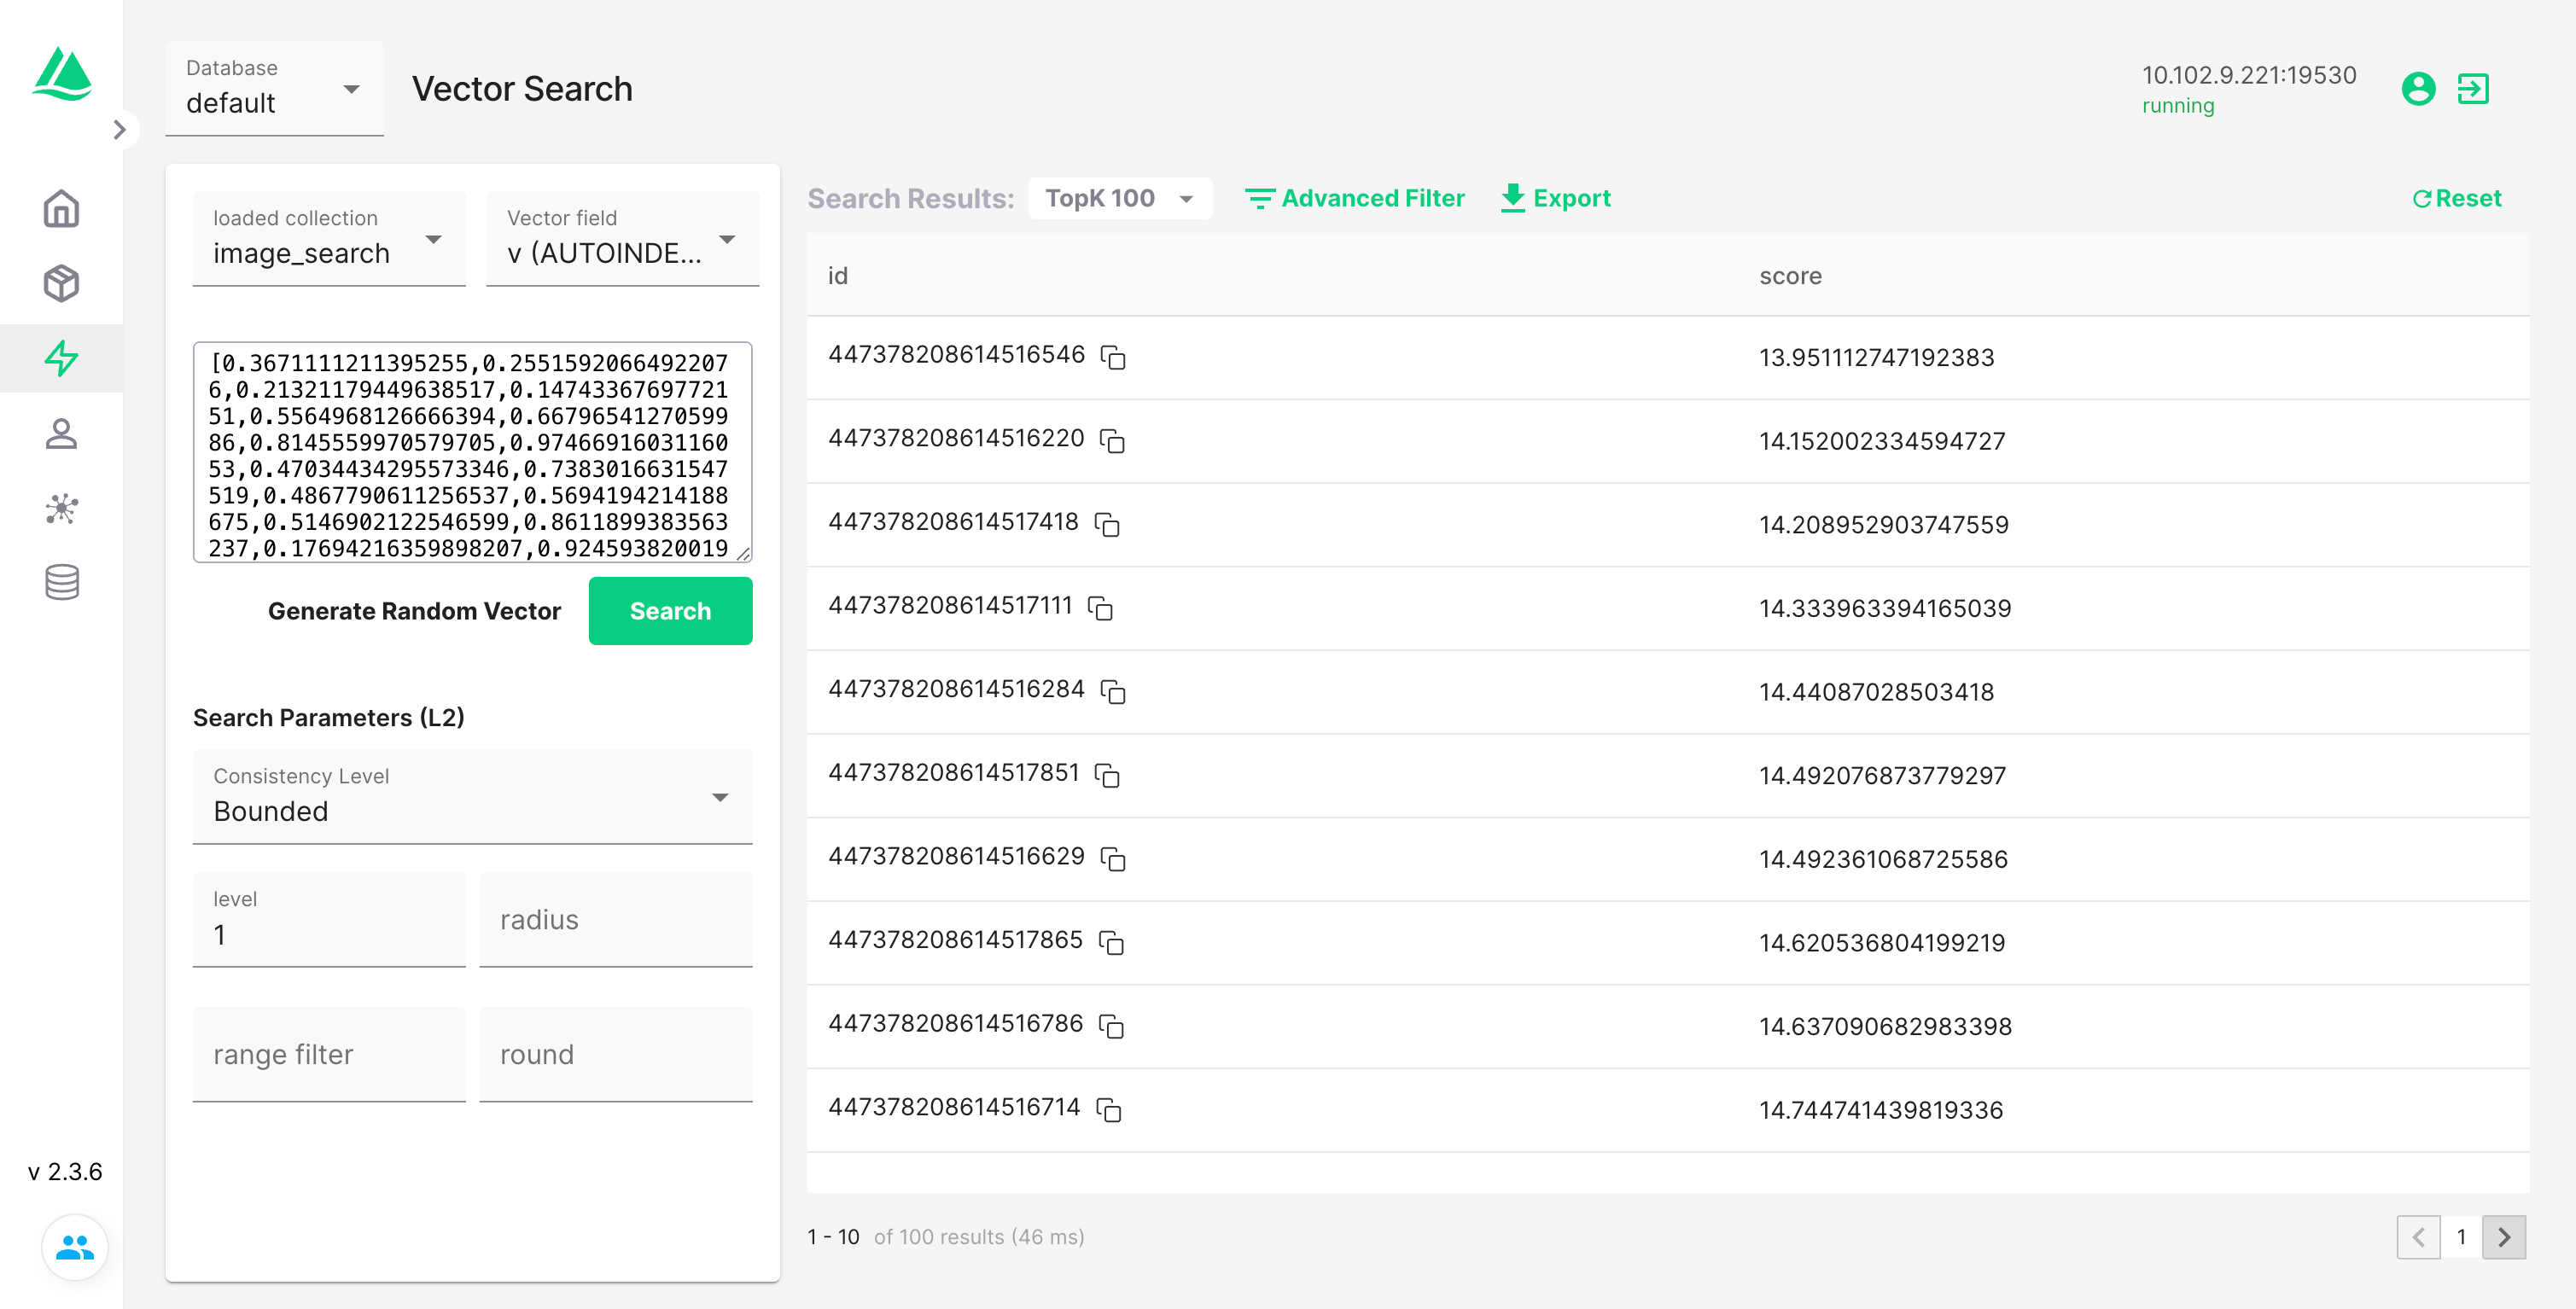Image resolution: width=2576 pixels, height=1309 pixels.
Task: Copy id 447378208614516546
Action: (x=1113, y=357)
